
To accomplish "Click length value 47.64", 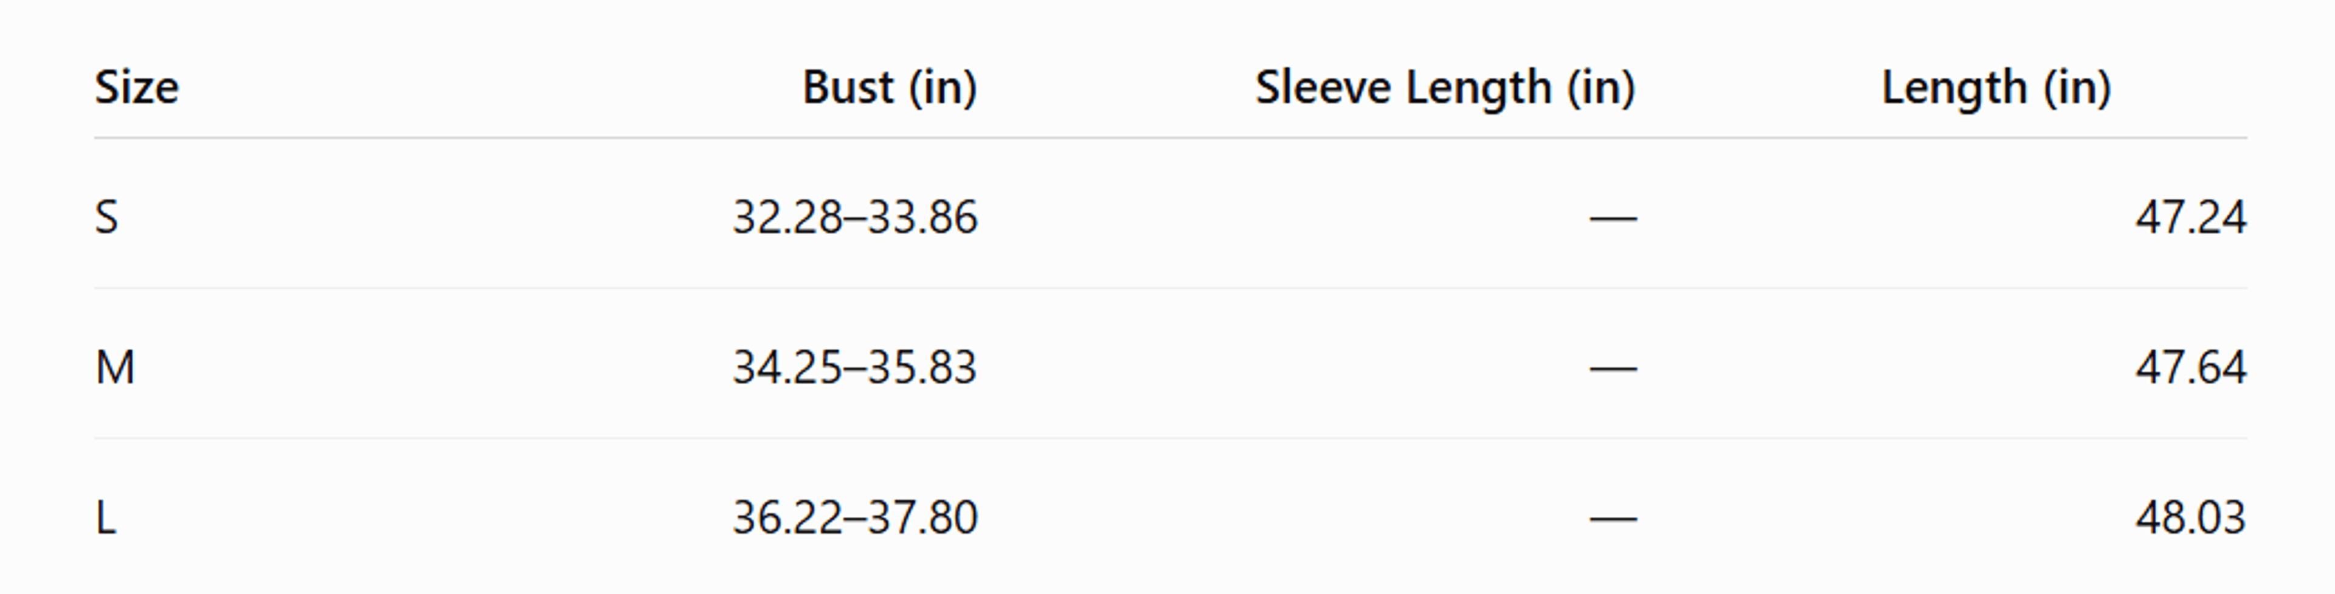I will (2191, 368).
